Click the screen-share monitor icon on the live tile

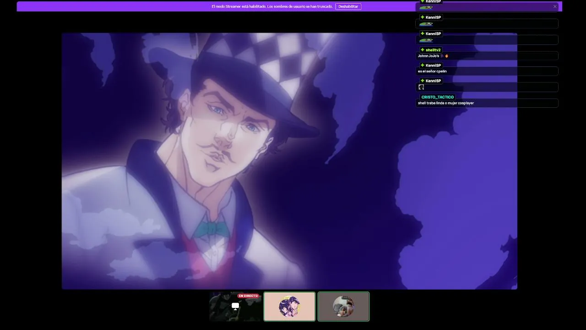[x=235, y=306]
